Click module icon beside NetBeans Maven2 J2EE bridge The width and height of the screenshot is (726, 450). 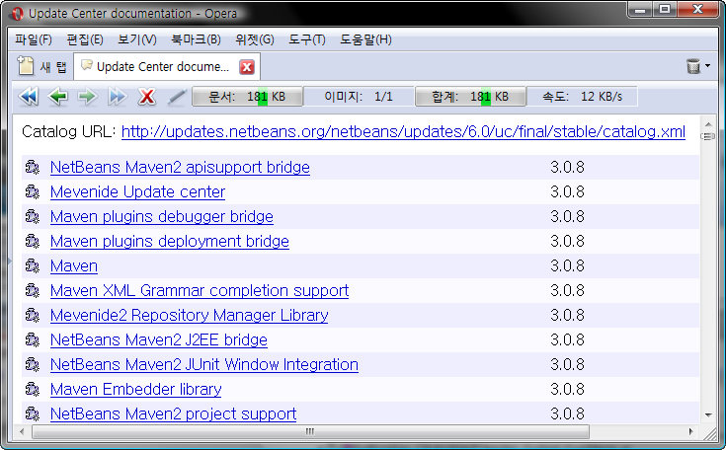click(33, 339)
